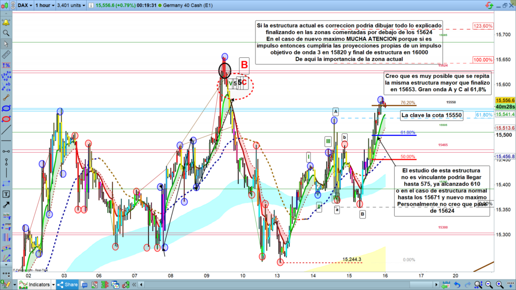Toggle candlestick chart style icon

pyautogui.click(x=6, y=6)
